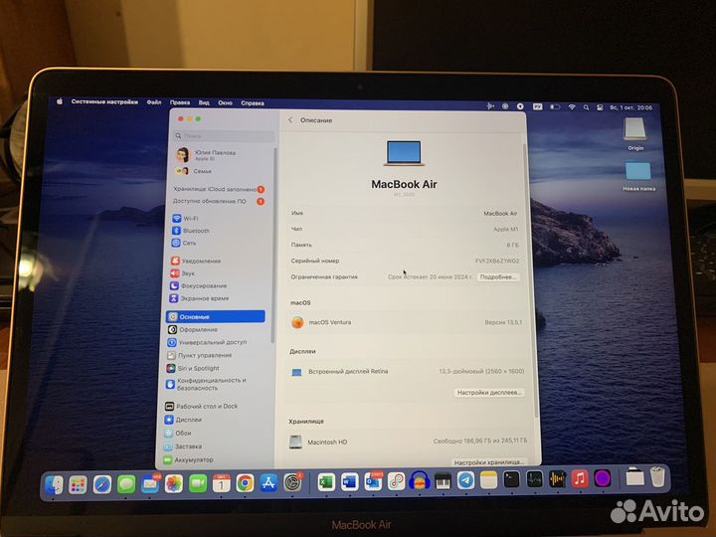The width and height of the screenshot is (716, 537).
Task: Click the battery status icon in menu bar
Action: point(555,106)
